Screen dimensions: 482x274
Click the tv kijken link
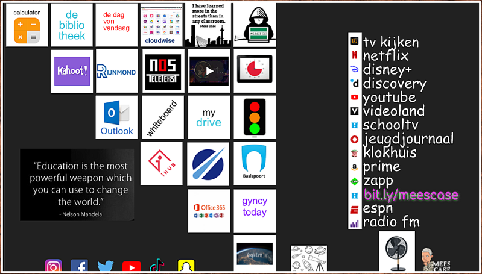tap(391, 42)
